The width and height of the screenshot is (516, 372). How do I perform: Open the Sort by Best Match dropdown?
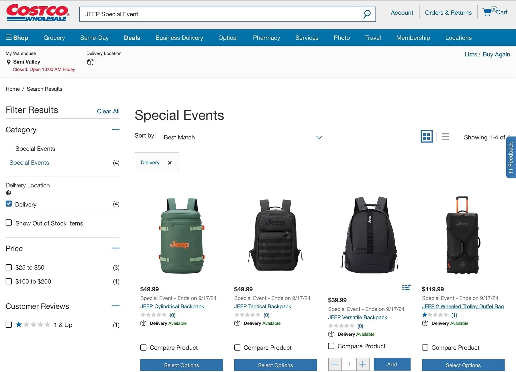(x=243, y=137)
